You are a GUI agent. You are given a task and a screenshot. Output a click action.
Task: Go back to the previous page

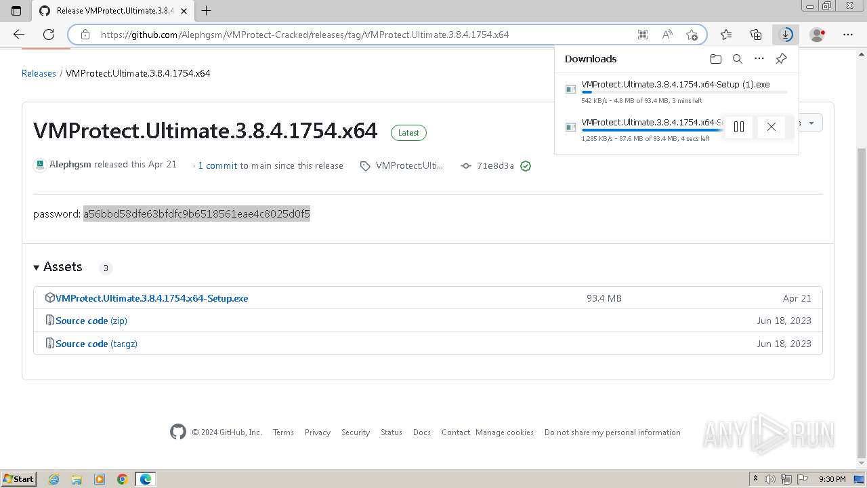[x=19, y=35]
